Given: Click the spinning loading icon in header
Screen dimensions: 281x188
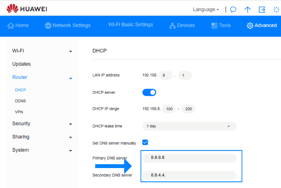Looking at the screenshot, I should pyautogui.click(x=276, y=10).
